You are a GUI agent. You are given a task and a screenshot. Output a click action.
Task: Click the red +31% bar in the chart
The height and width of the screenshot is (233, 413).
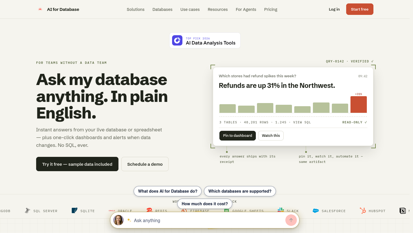click(x=359, y=104)
